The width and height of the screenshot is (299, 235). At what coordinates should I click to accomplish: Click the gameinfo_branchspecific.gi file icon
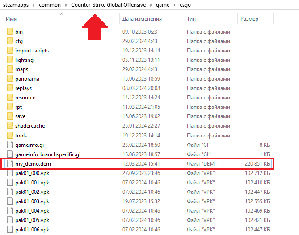point(10,154)
